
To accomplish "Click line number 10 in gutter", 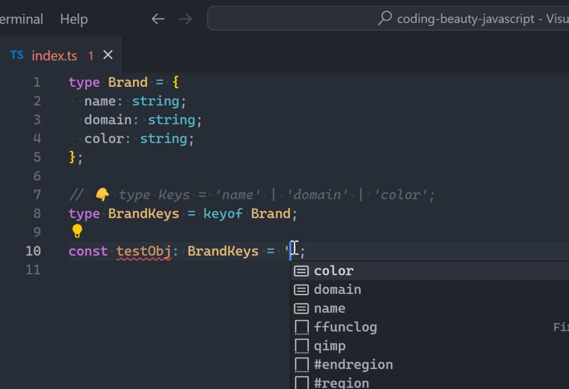I will tap(33, 251).
